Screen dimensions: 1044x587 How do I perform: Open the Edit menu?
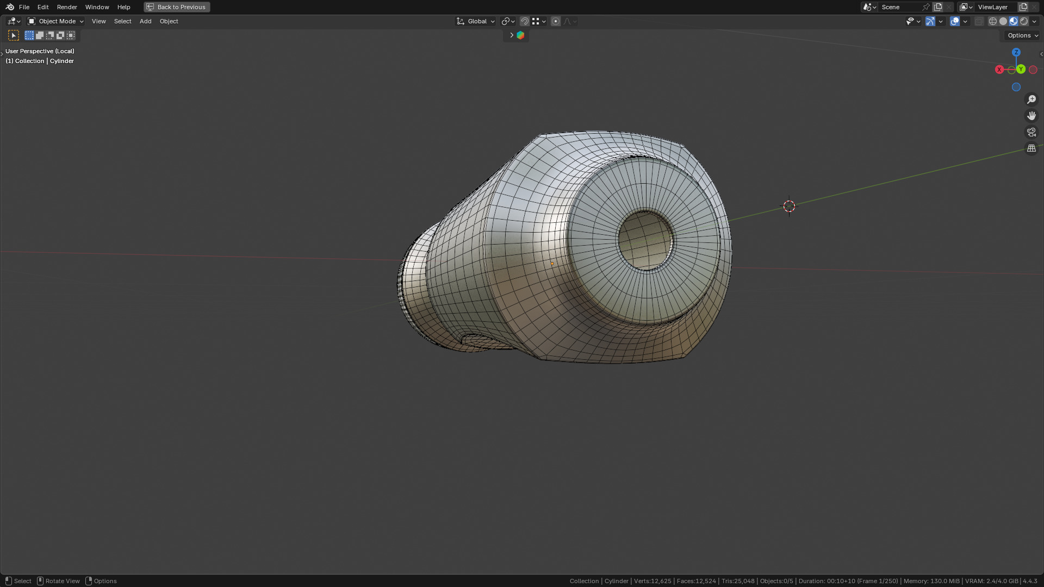pyautogui.click(x=43, y=7)
